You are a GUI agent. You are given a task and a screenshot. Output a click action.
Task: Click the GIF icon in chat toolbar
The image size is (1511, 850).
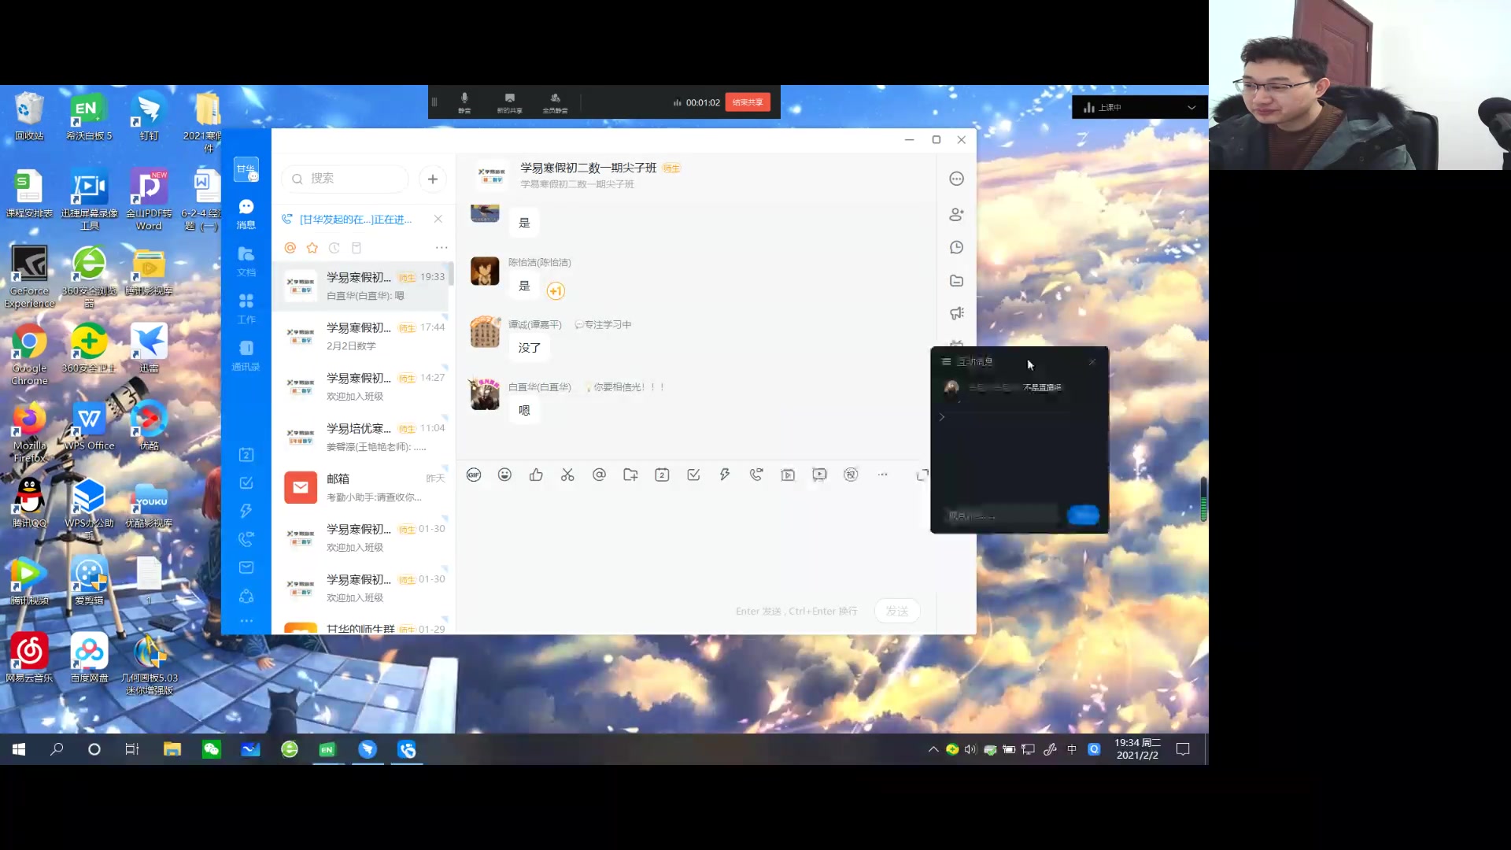pos(473,475)
